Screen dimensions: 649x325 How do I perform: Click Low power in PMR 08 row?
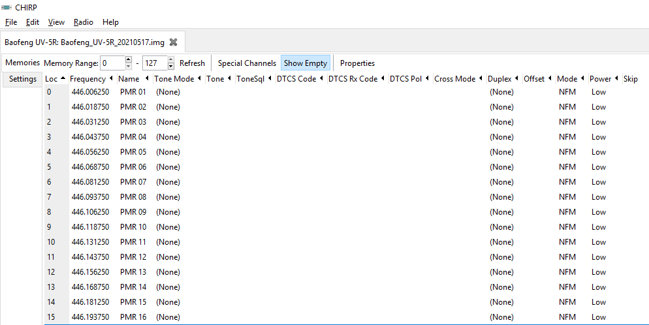[x=599, y=197]
